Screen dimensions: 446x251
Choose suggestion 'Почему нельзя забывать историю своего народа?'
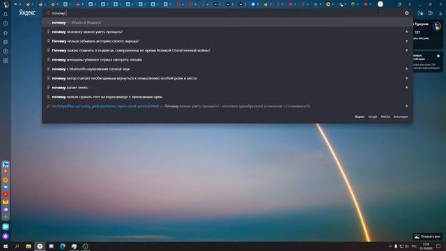pos(227,41)
